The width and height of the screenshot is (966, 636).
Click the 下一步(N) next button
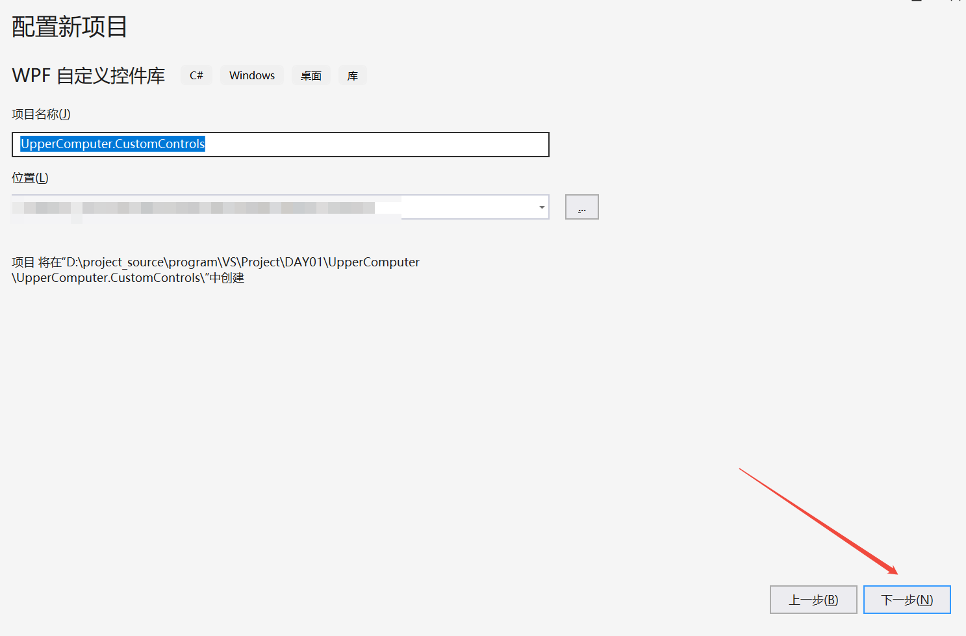pyautogui.click(x=907, y=600)
